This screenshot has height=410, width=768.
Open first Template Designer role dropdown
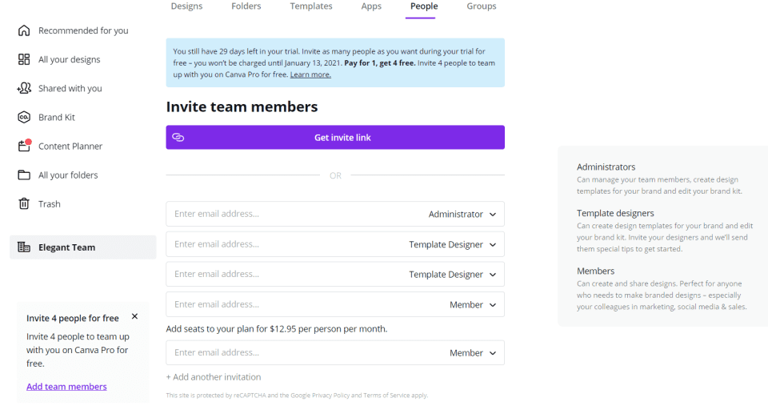(x=453, y=245)
